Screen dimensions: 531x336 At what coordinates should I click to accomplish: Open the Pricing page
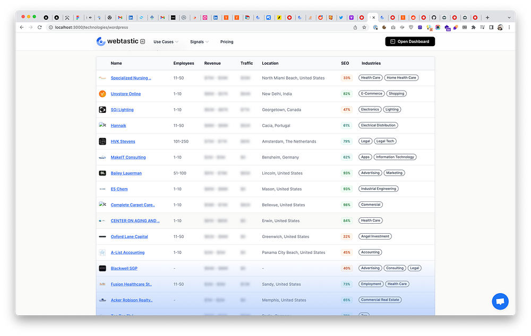click(227, 42)
